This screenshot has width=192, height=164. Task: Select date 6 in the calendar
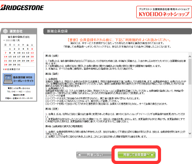[32, 49]
